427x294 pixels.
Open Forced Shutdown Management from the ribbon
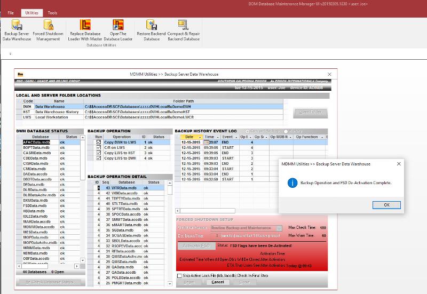(x=49, y=25)
